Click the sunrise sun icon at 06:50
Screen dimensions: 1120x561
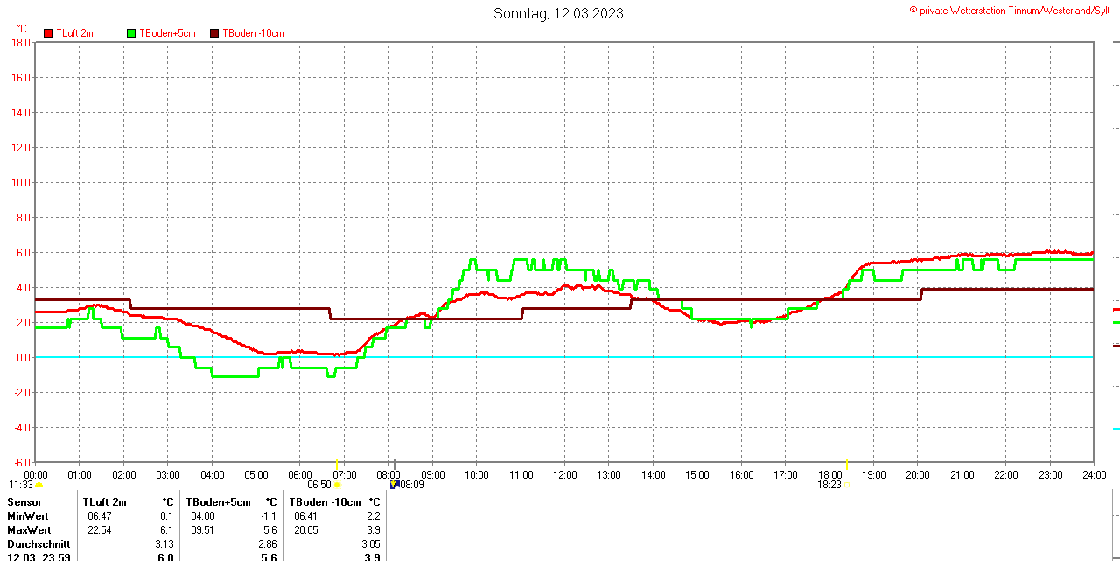pos(337,485)
